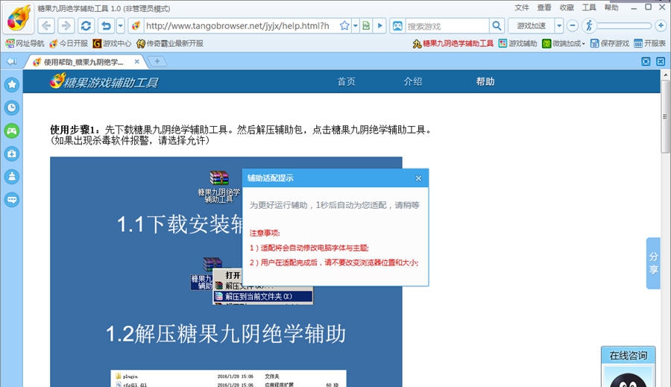Click the URL address field
The height and width of the screenshot is (387, 671).
pos(239,25)
